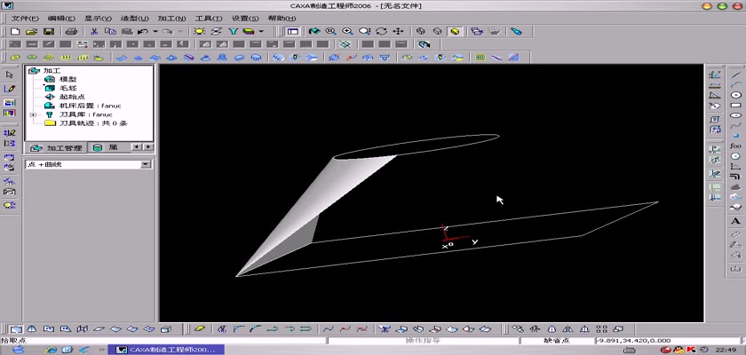Image resolution: width=746 pixels, height=355 pixels.
Task: Print using the printer icon
Action: (71, 31)
